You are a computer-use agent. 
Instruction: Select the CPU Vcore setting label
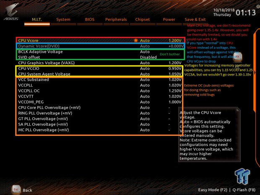pos(28,40)
